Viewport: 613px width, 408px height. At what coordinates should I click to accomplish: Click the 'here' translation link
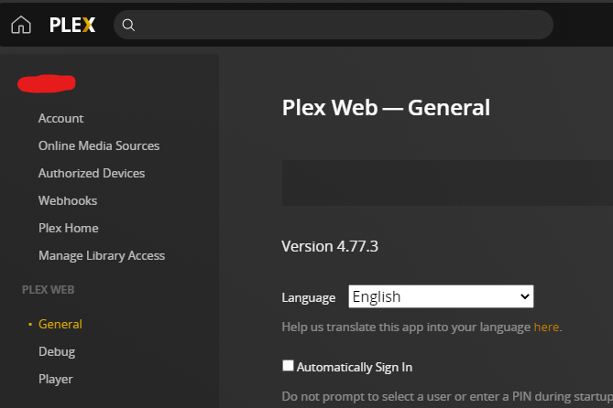546,327
